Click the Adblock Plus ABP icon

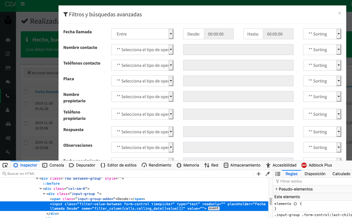304,165
